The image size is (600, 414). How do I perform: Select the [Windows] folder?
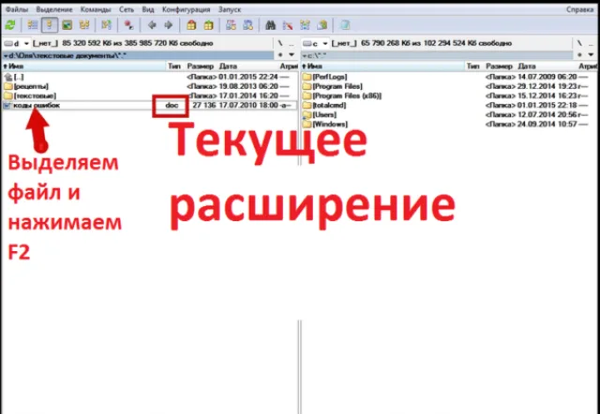click(448, 125)
